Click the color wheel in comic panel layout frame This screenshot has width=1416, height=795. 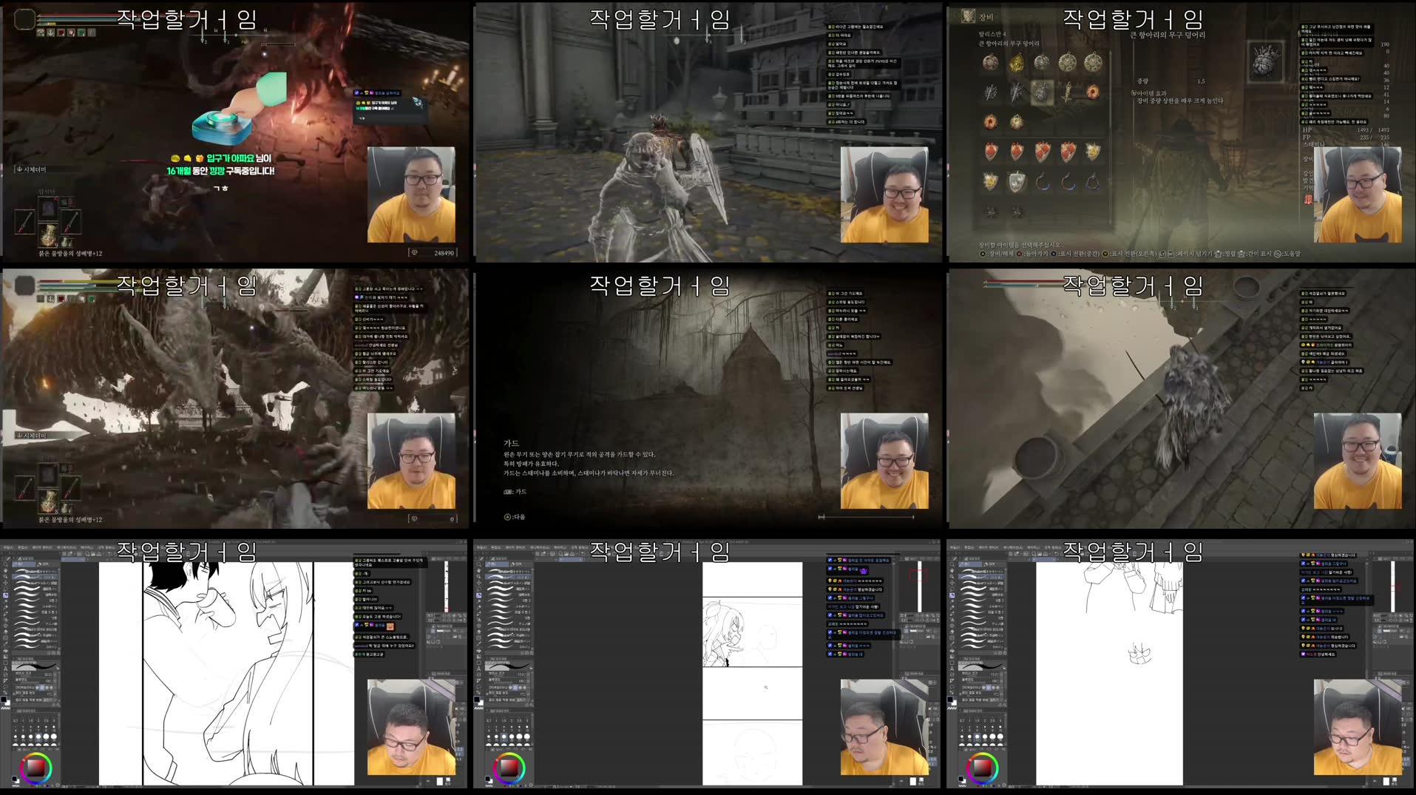pos(509,768)
